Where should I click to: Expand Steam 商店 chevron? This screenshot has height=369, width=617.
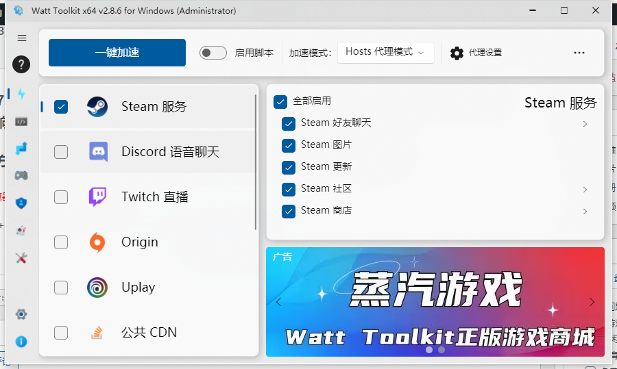coord(585,212)
